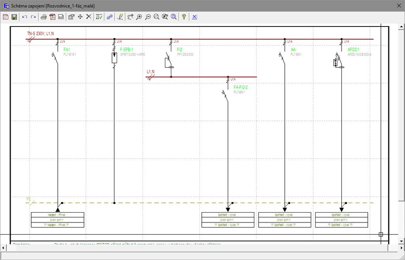Zoom out using the magnifier minus
This screenshot has height=260, width=405.
148,17
